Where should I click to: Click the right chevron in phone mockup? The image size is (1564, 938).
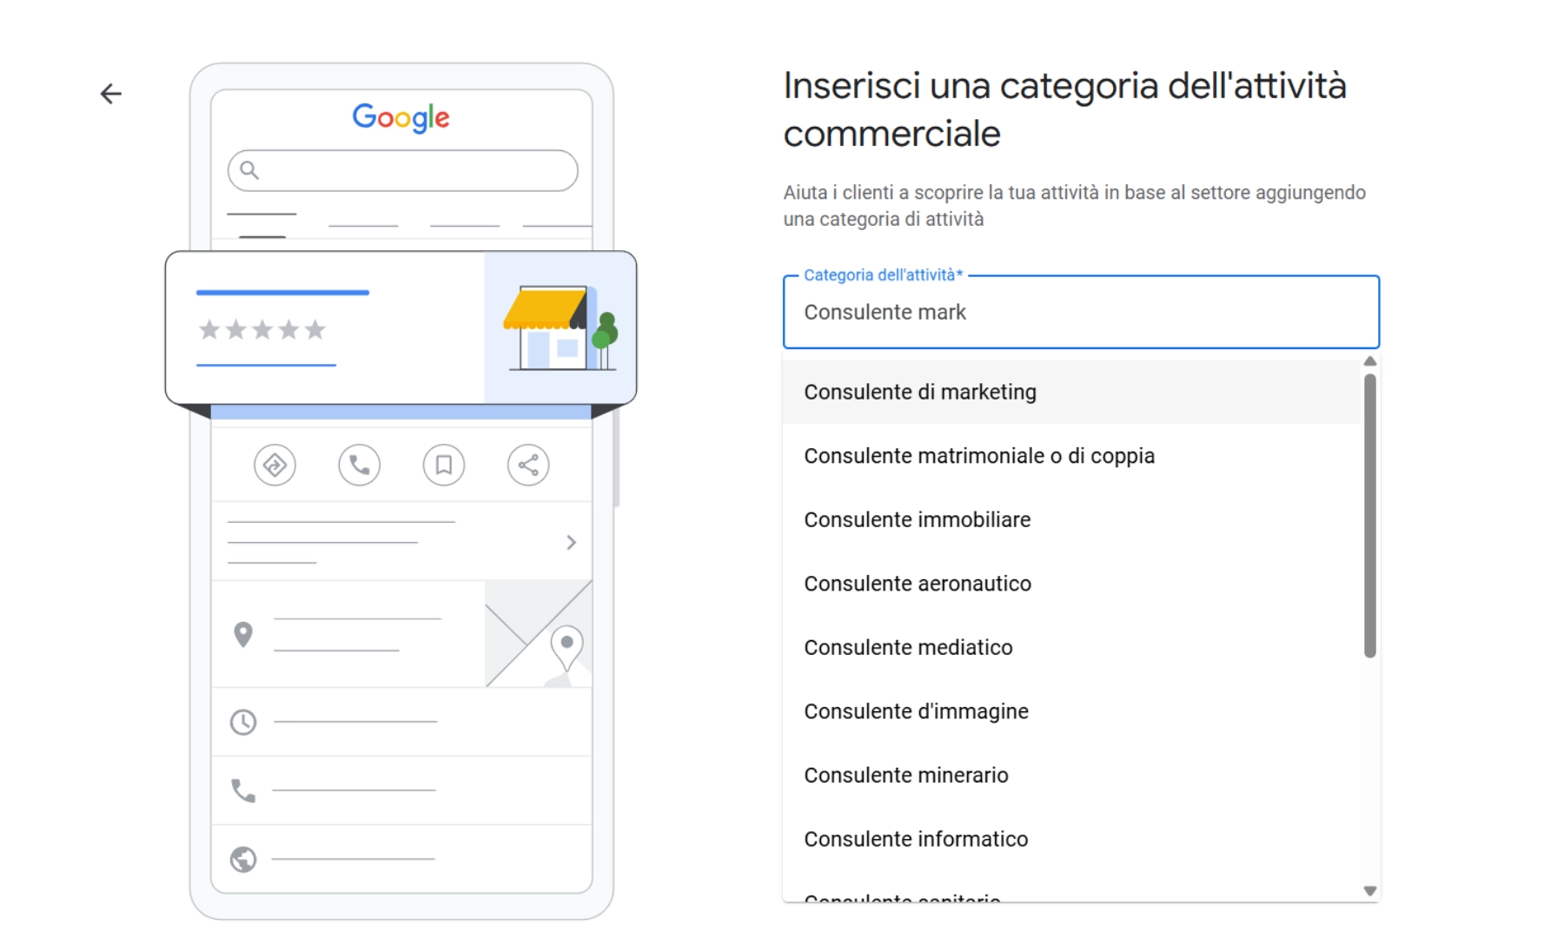571,543
